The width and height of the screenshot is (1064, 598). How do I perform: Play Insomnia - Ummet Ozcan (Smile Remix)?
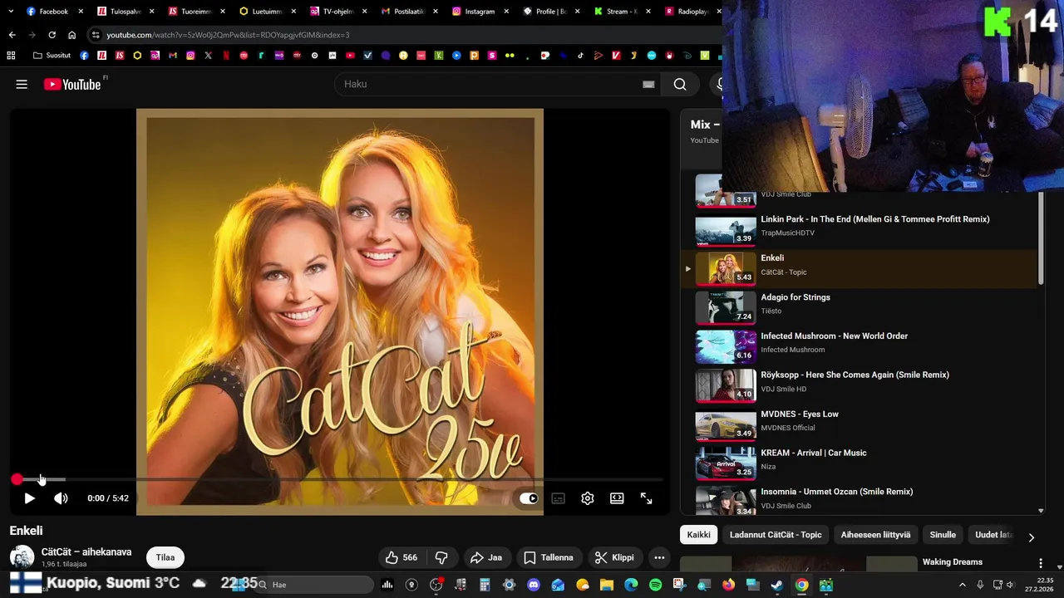tap(860, 502)
